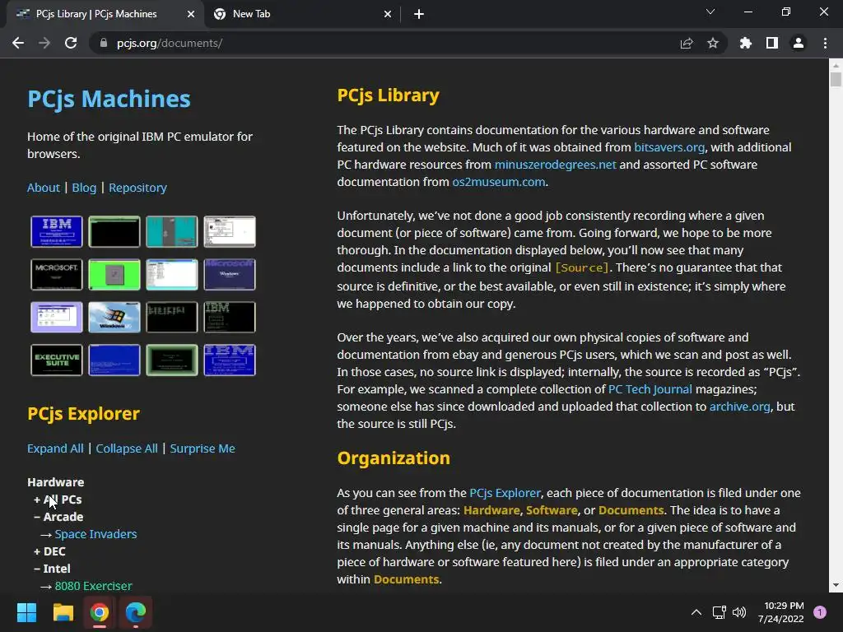Open Chrome's three-dot menu

tap(825, 43)
